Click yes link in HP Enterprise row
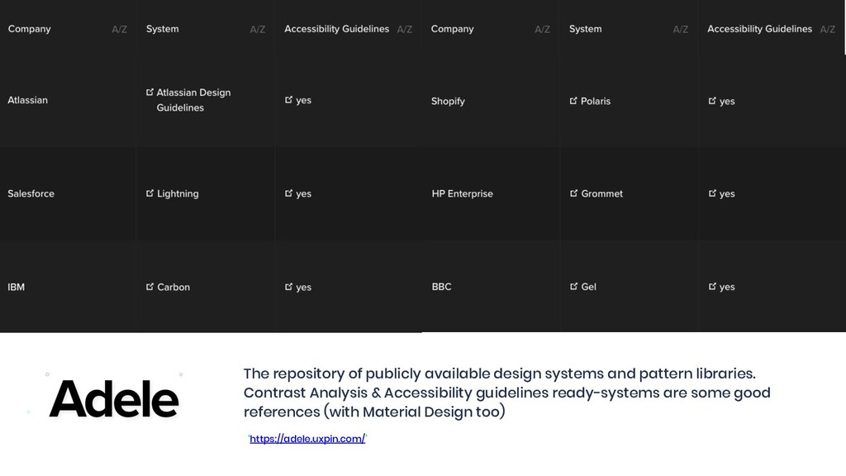 [x=727, y=193]
